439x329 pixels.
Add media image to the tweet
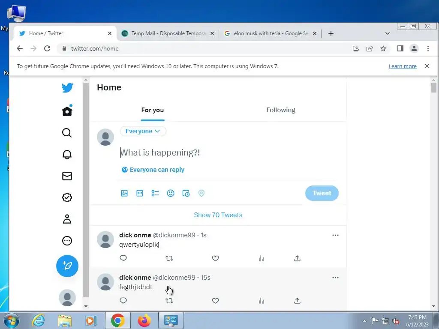click(x=124, y=193)
